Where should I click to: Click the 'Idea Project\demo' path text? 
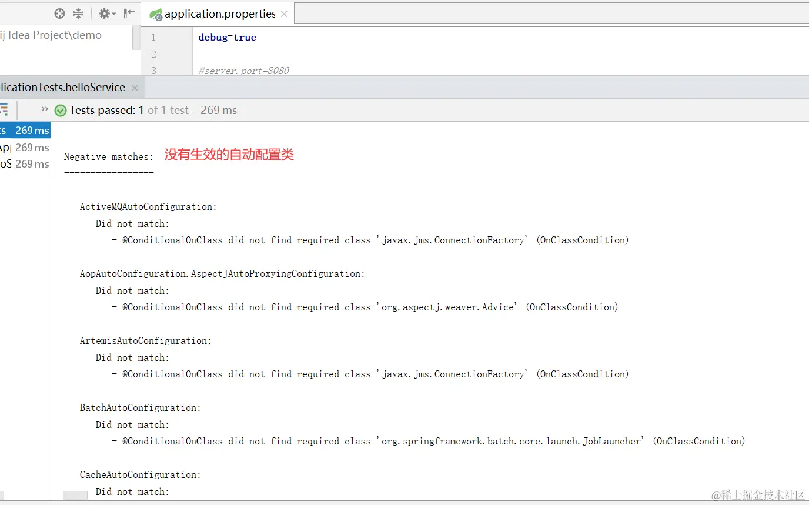55,35
